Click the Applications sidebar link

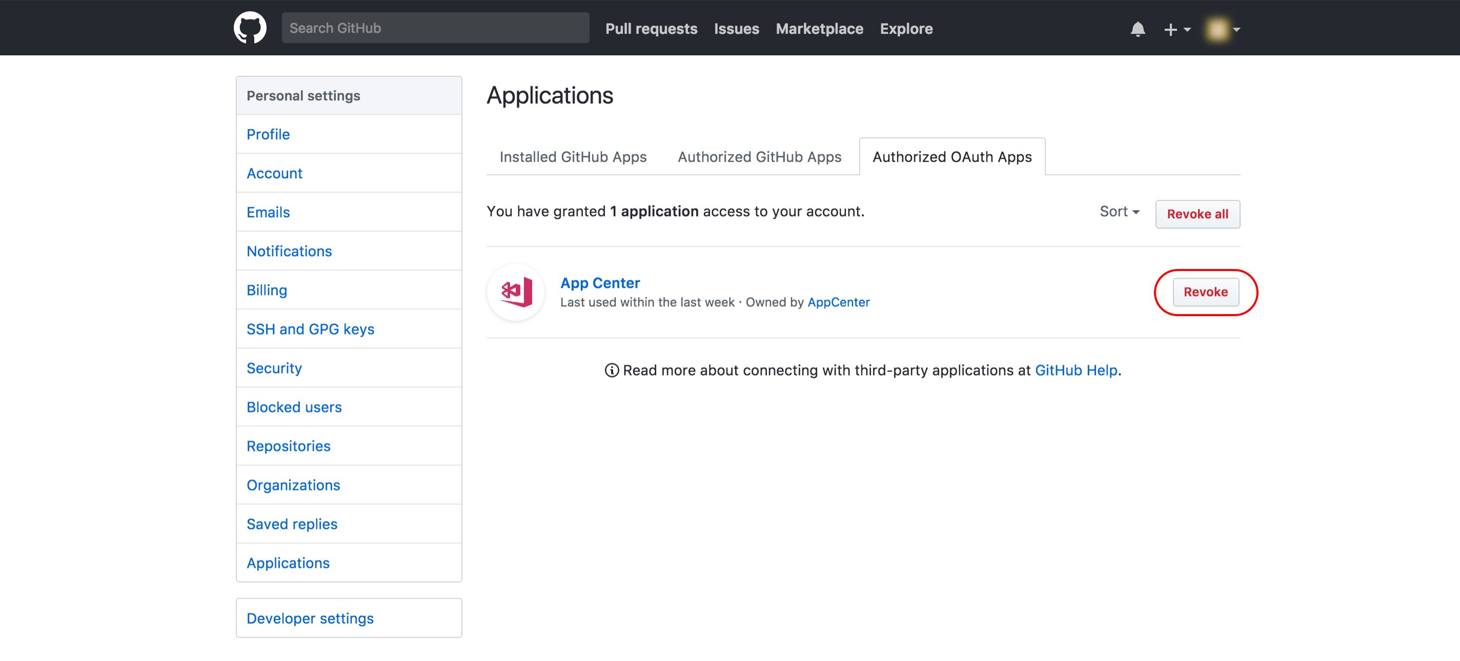tap(288, 563)
